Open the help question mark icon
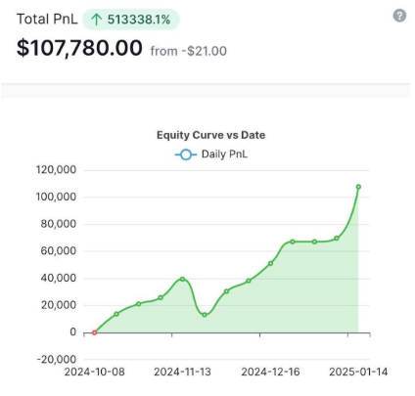This screenshot has width=415, height=396. tap(399, 16)
